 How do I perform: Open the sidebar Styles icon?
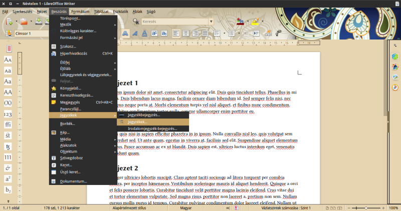tap(395, 67)
